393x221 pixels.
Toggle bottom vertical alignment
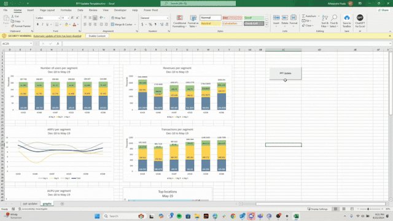click(x=95, y=18)
